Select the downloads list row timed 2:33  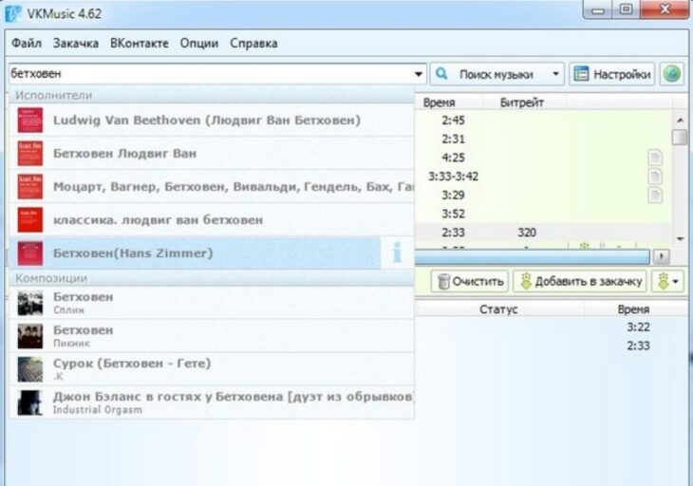551,346
